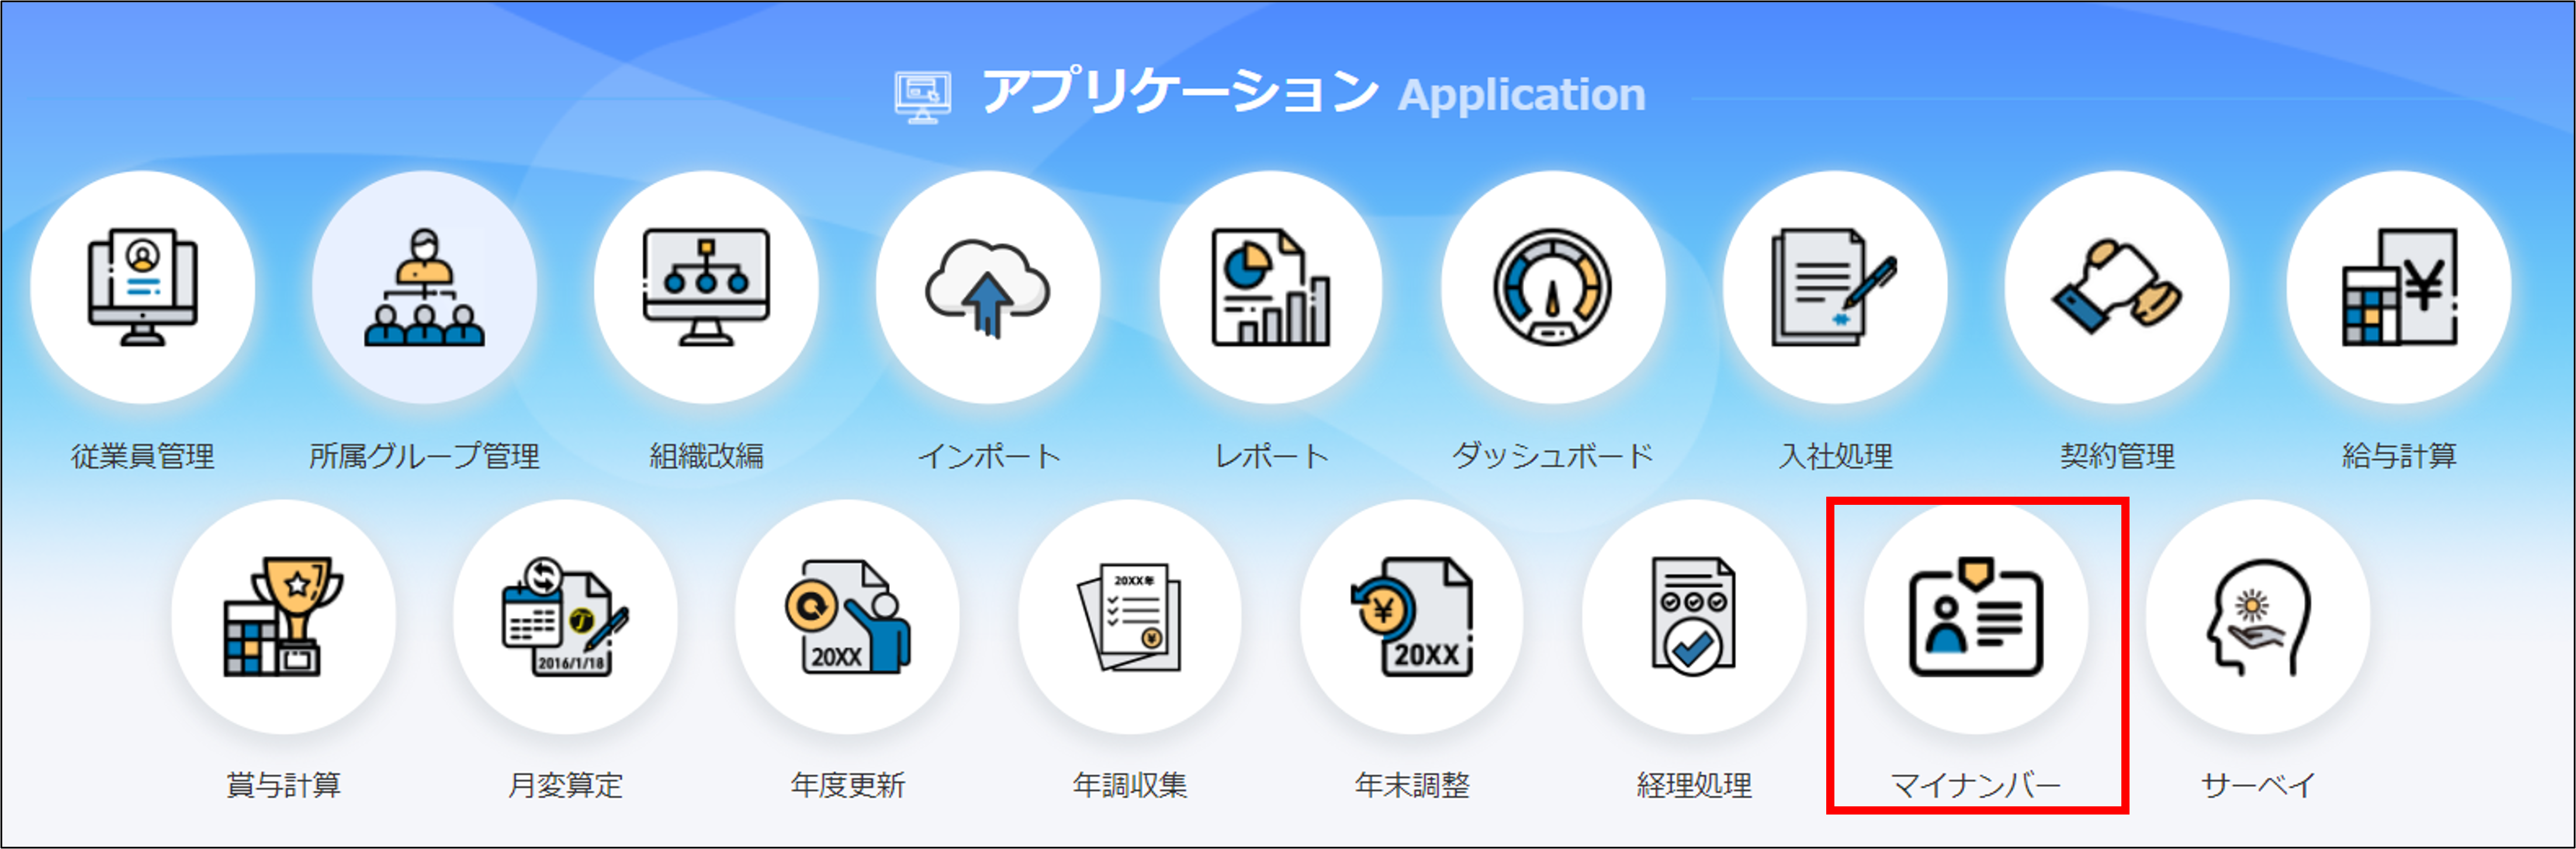Open the 所属グループ管理 group management icon

point(424,287)
